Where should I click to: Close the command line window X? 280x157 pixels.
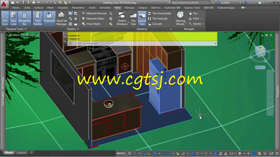(x=65, y=37)
